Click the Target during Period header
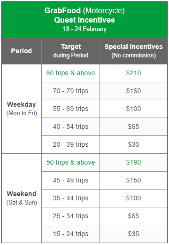This screenshot has height=245, width=169. click(70, 51)
